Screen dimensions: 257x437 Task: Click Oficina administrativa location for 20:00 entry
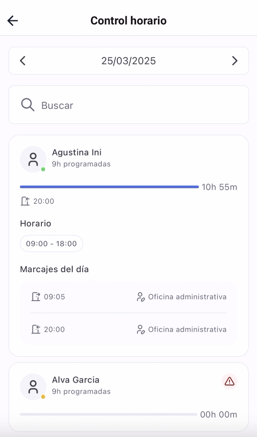click(x=181, y=329)
